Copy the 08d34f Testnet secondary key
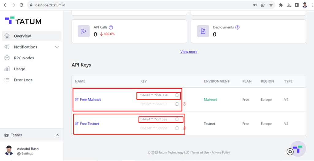 [x=177, y=128]
